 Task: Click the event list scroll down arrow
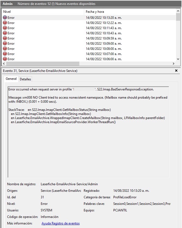pyautogui.click(x=178, y=59)
